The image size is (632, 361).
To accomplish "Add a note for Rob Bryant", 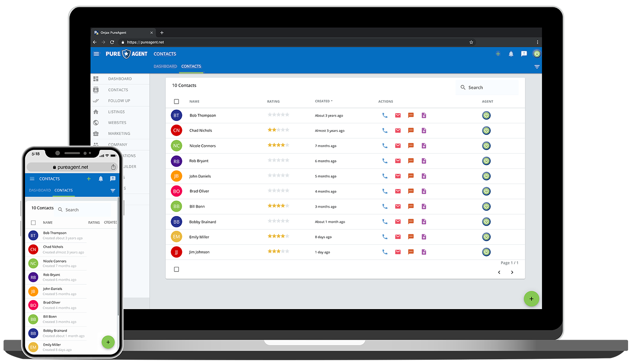I will (424, 161).
